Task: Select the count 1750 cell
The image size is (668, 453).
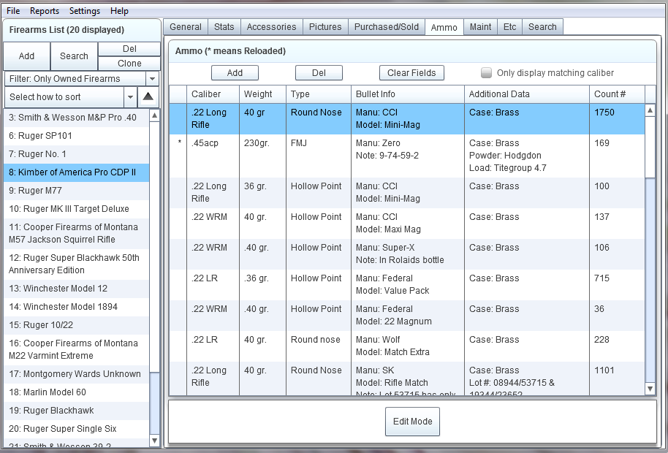Action: (x=618, y=119)
